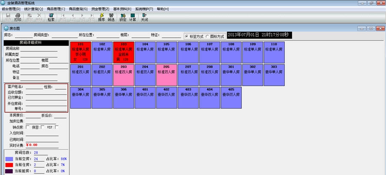The height and width of the screenshot is (175, 386).
Task: Select room 303 豪华单人房 tile
Action: (x=274, y=75)
